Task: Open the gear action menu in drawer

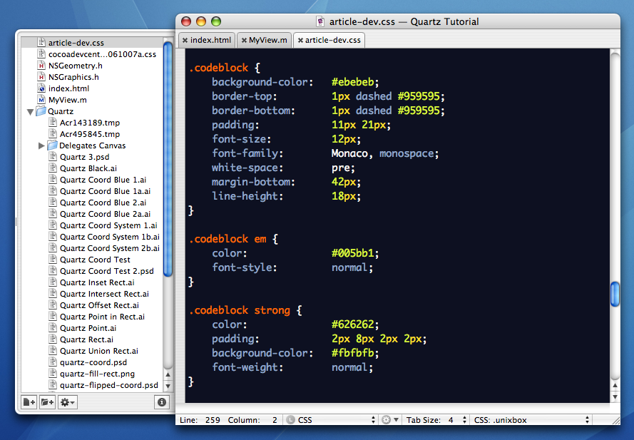Action: 68,402
